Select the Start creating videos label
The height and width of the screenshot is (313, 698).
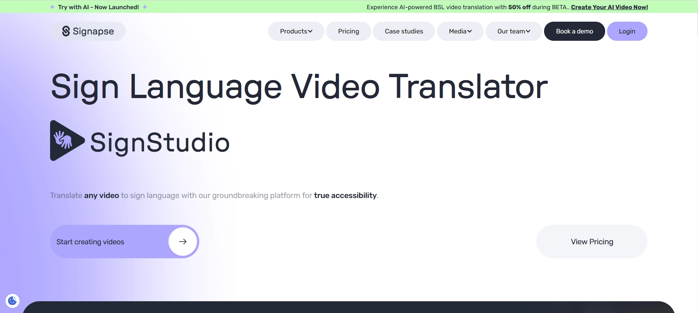click(x=90, y=242)
